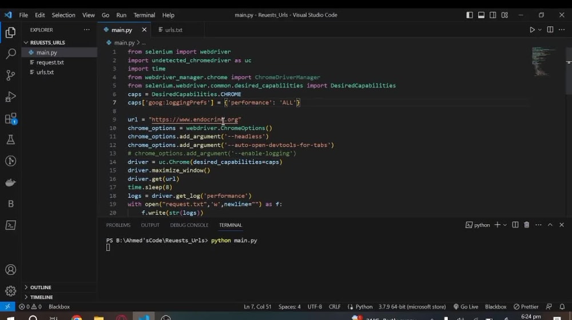Open terminal panel more actions

tap(538, 225)
